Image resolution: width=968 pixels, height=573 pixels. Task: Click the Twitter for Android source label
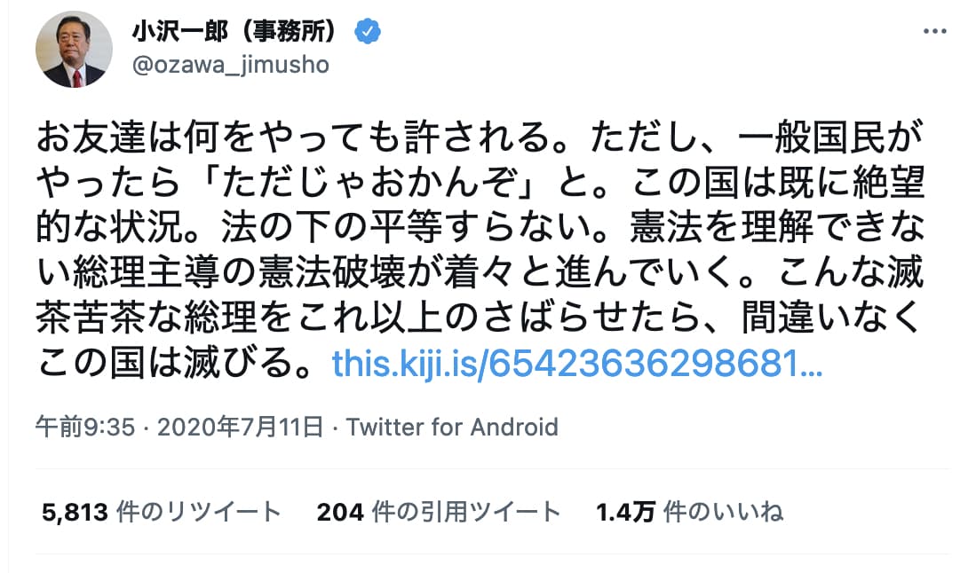(x=452, y=428)
